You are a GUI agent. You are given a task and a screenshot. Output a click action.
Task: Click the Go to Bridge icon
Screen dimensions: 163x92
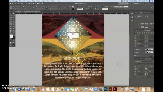click(15, 4)
